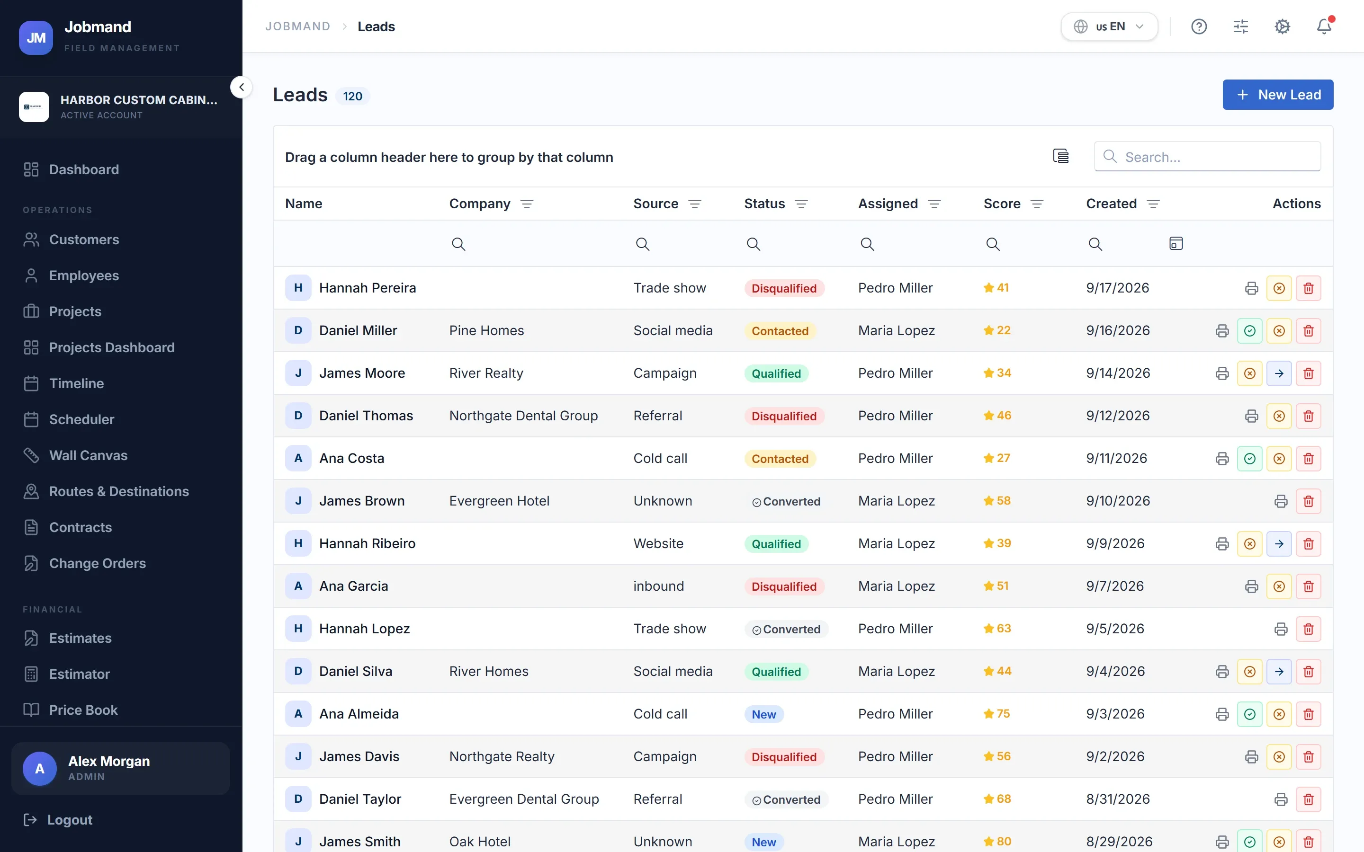The width and height of the screenshot is (1364, 852).
Task: Click the JOBMAND breadcrumb link
Action: (297, 27)
